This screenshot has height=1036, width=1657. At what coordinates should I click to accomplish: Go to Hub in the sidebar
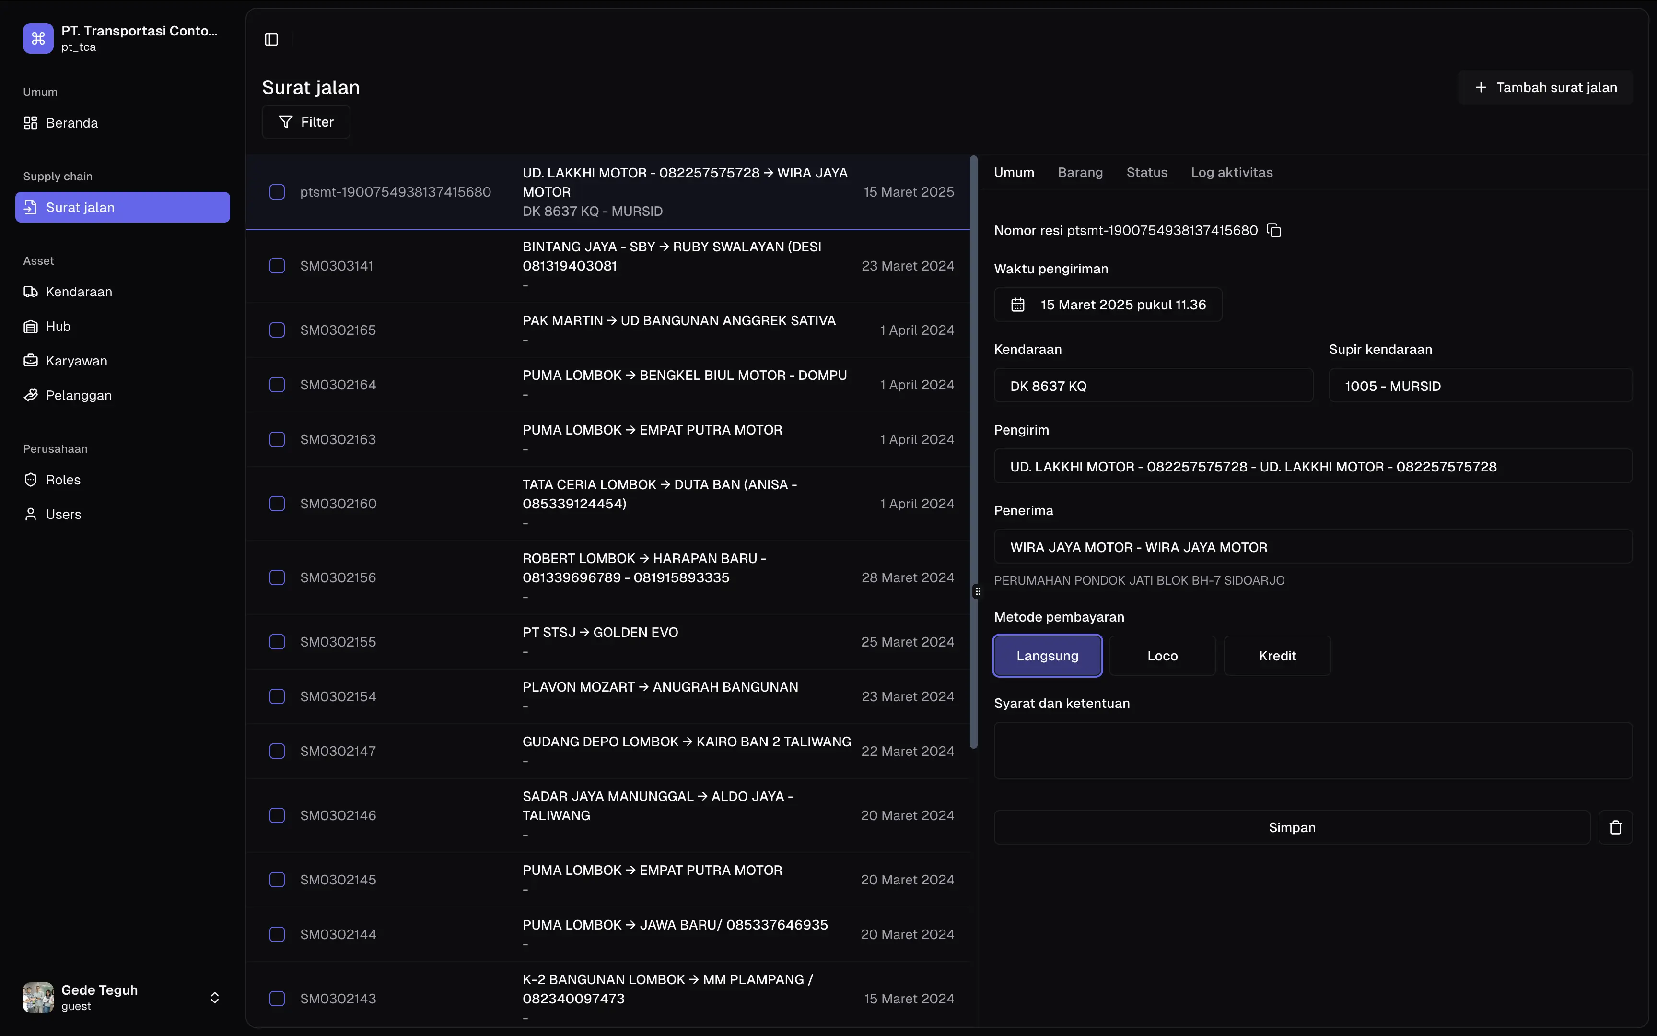pos(58,326)
